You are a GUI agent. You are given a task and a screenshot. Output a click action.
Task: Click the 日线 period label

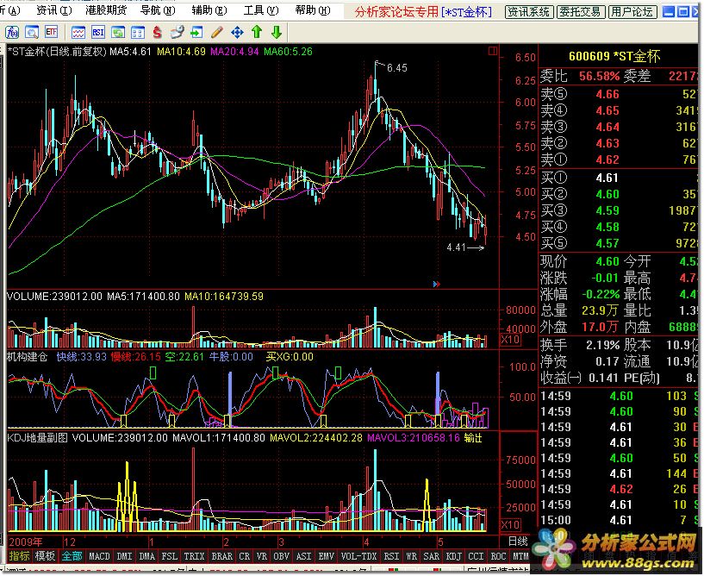point(518,542)
